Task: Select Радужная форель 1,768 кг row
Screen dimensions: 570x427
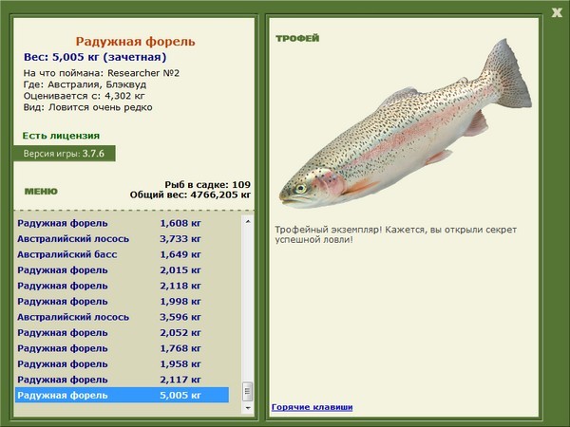Action: tap(123, 348)
